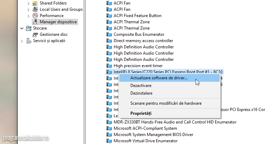Select Direct memory access controller
This screenshot has height=144, width=265.
(143, 41)
